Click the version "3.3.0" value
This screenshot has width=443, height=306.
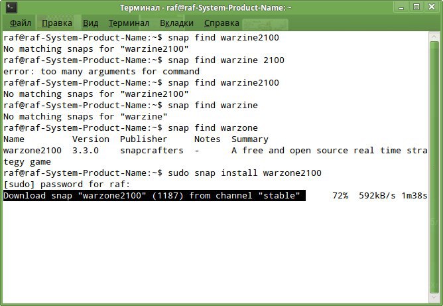tap(86, 151)
